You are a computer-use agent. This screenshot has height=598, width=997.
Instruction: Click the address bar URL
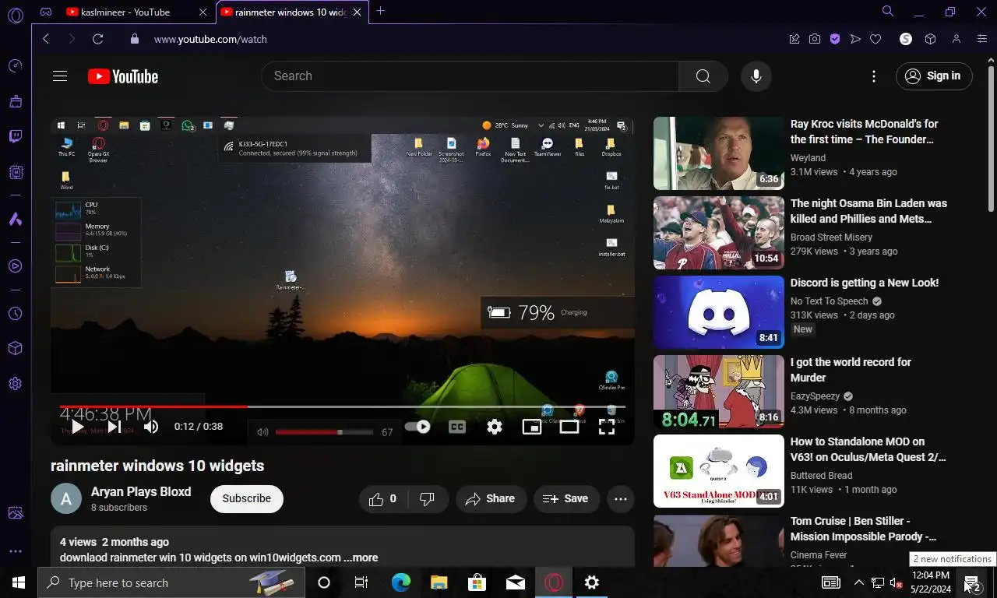point(210,39)
